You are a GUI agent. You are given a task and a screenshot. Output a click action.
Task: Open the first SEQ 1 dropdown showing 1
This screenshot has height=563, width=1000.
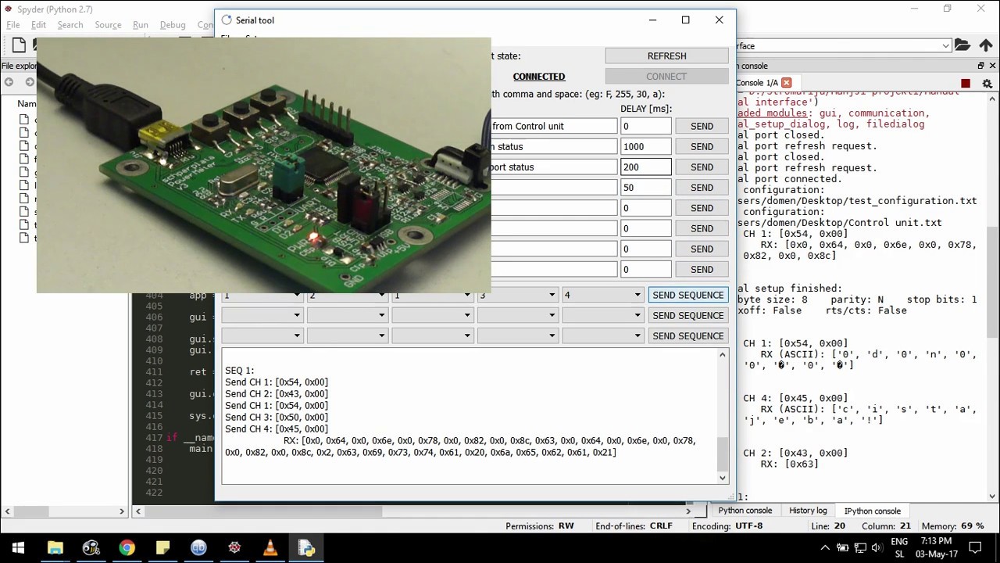pos(262,295)
